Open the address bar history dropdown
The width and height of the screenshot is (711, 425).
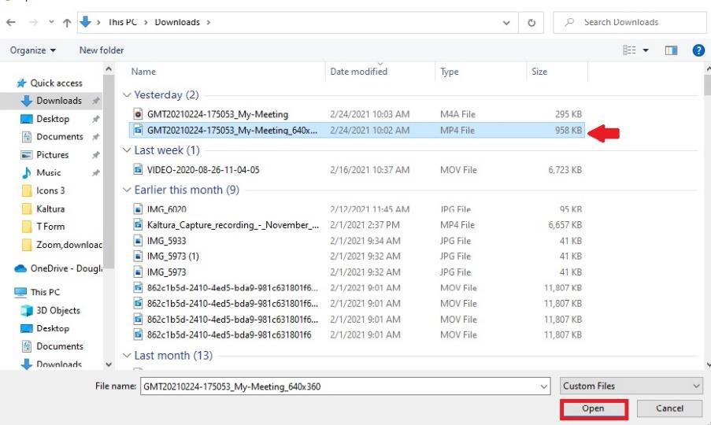(507, 23)
